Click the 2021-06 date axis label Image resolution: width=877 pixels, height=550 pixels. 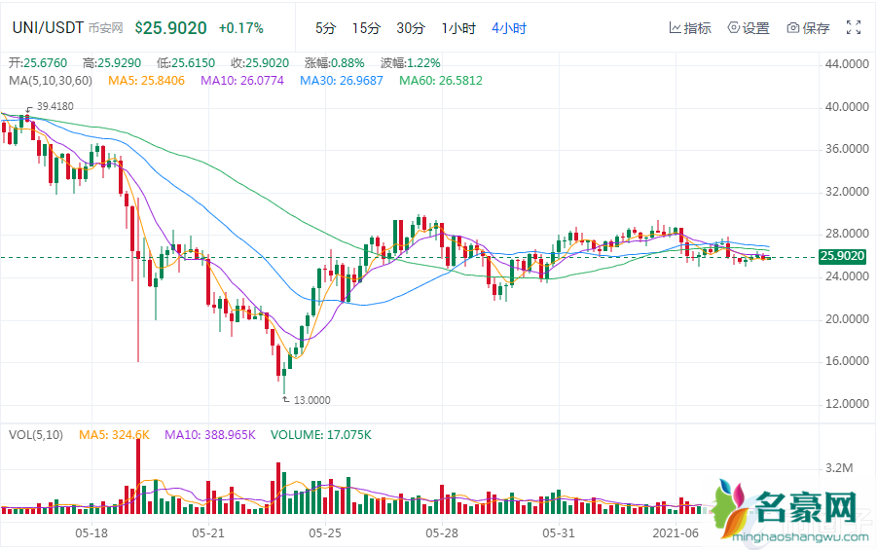tap(676, 533)
